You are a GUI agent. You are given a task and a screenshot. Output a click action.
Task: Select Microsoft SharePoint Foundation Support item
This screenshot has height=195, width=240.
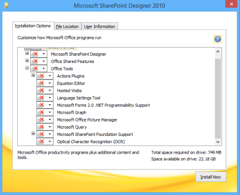[95, 134]
